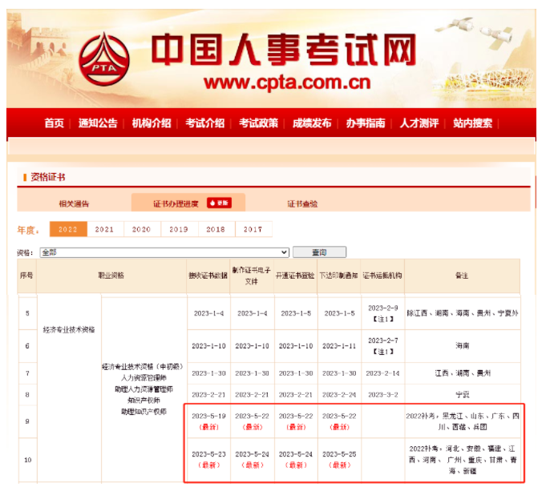Screen dimensions: 546x495
Task: Click the 江西、湖南、贵州 remark in row 7
Action: pyautogui.click(x=463, y=373)
